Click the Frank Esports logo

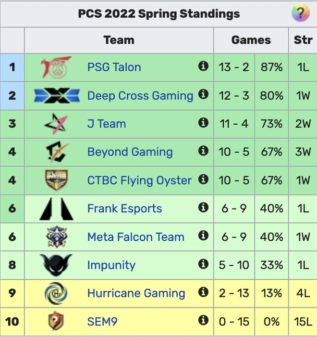pos(56,208)
